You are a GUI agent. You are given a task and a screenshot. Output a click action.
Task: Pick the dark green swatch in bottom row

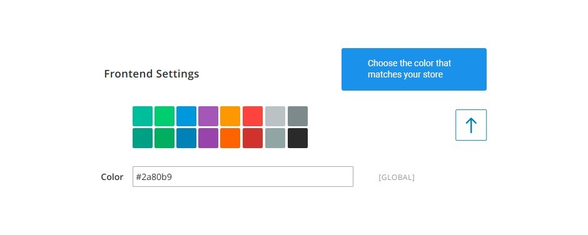coord(165,138)
